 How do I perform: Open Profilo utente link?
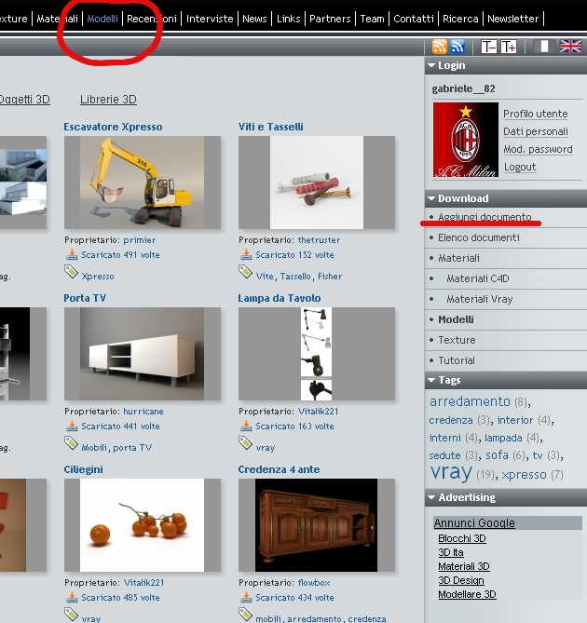point(536,114)
